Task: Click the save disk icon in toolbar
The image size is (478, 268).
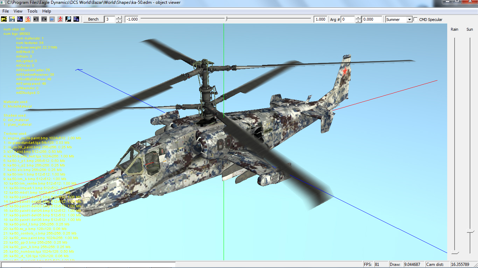Action: click(x=12, y=19)
